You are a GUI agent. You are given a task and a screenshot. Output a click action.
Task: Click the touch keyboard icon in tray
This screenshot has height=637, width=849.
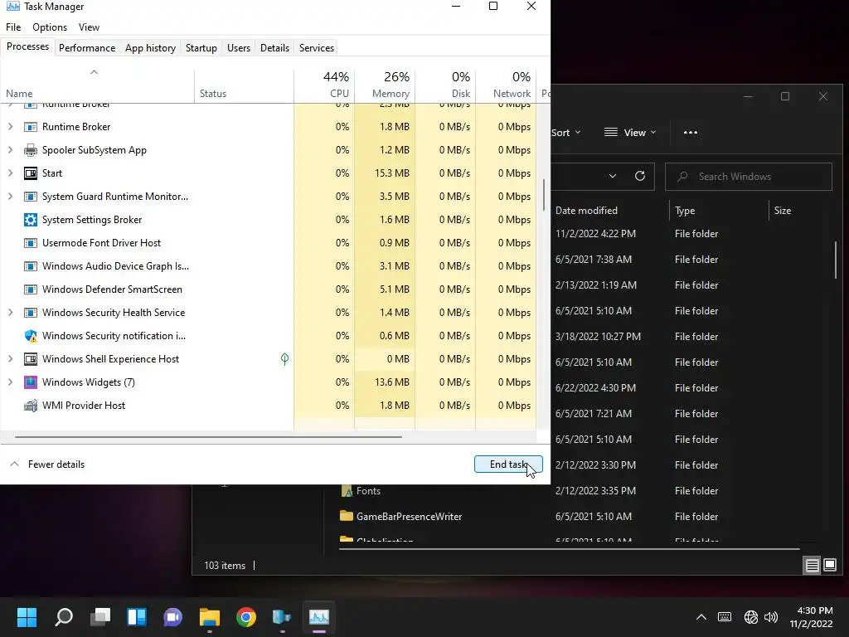(x=725, y=617)
